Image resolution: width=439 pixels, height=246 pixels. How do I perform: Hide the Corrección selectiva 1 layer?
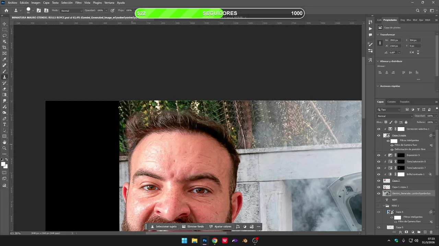(379, 129)
